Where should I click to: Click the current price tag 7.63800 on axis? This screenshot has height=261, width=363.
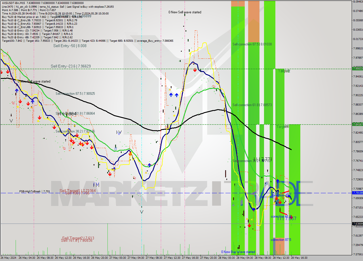pos(357,224)
